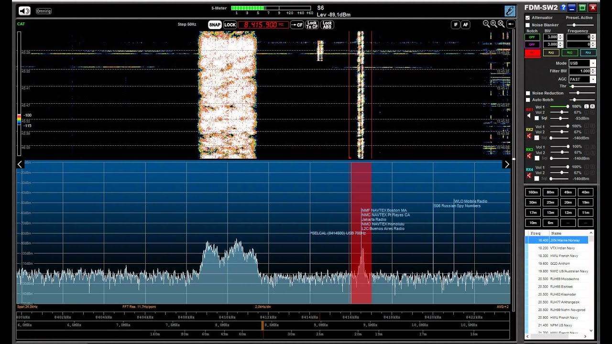Enable the Noise Blanker checkbox
The image size is (612, 344).
[528, 25]
